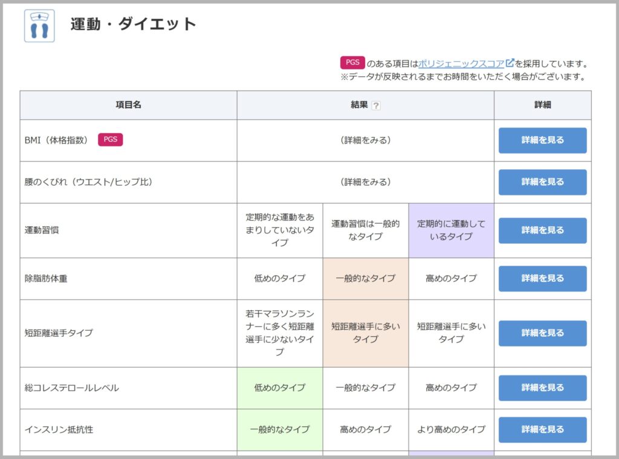619x459 pixels.
Task: Click 低めのタイプ in 除脂肪体重 row
Action: coord(280,278)
